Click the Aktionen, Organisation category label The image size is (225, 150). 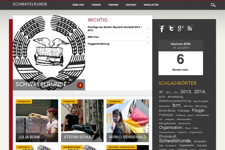click(x=121, y=147)
